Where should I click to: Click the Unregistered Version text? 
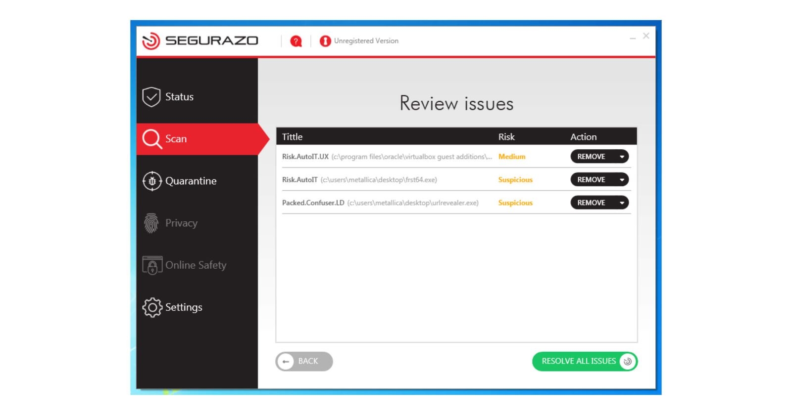[x=366, y=41]
